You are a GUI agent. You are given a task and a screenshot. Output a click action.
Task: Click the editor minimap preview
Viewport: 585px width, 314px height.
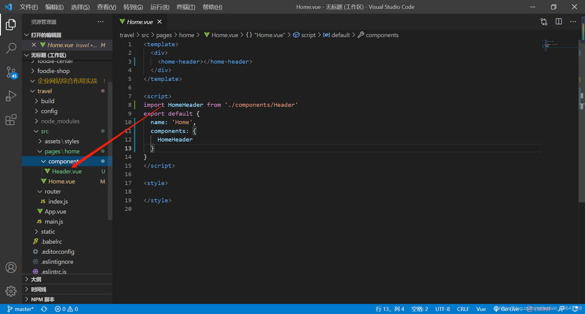pos(560,46)
